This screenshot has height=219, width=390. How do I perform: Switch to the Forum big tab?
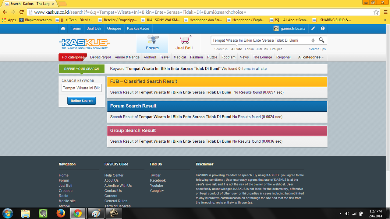(152, 43)
